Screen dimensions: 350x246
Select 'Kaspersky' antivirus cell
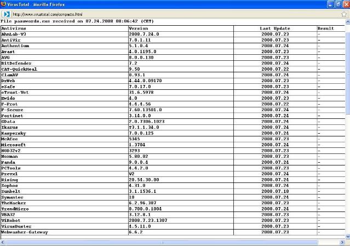point(65,133)
